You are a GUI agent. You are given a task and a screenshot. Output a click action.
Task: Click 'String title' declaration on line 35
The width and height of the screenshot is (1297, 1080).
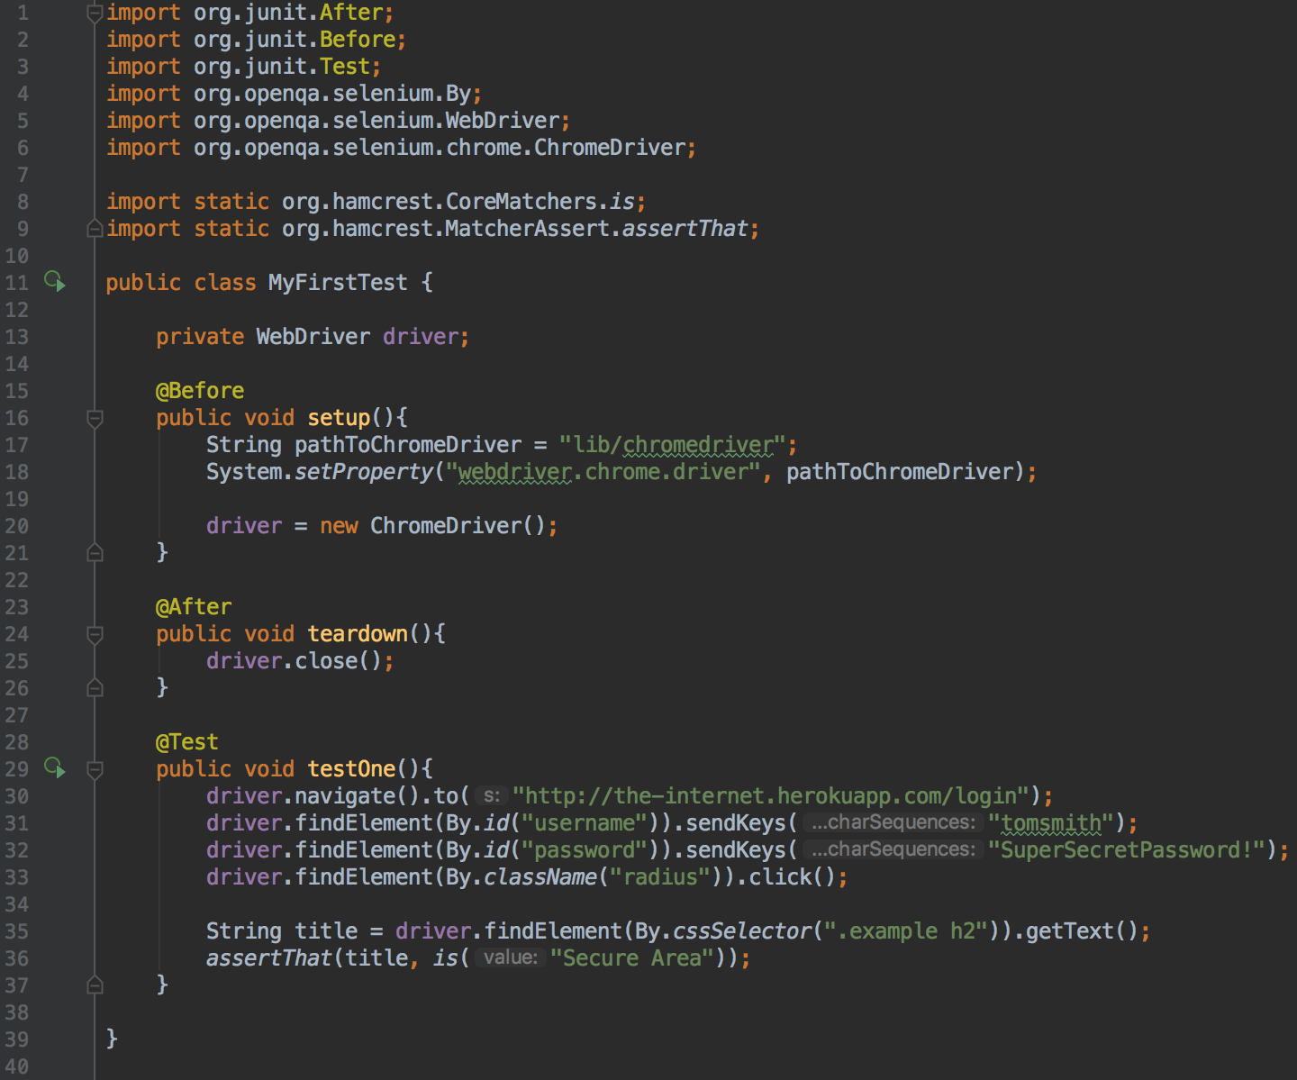(x=282, y=931)
